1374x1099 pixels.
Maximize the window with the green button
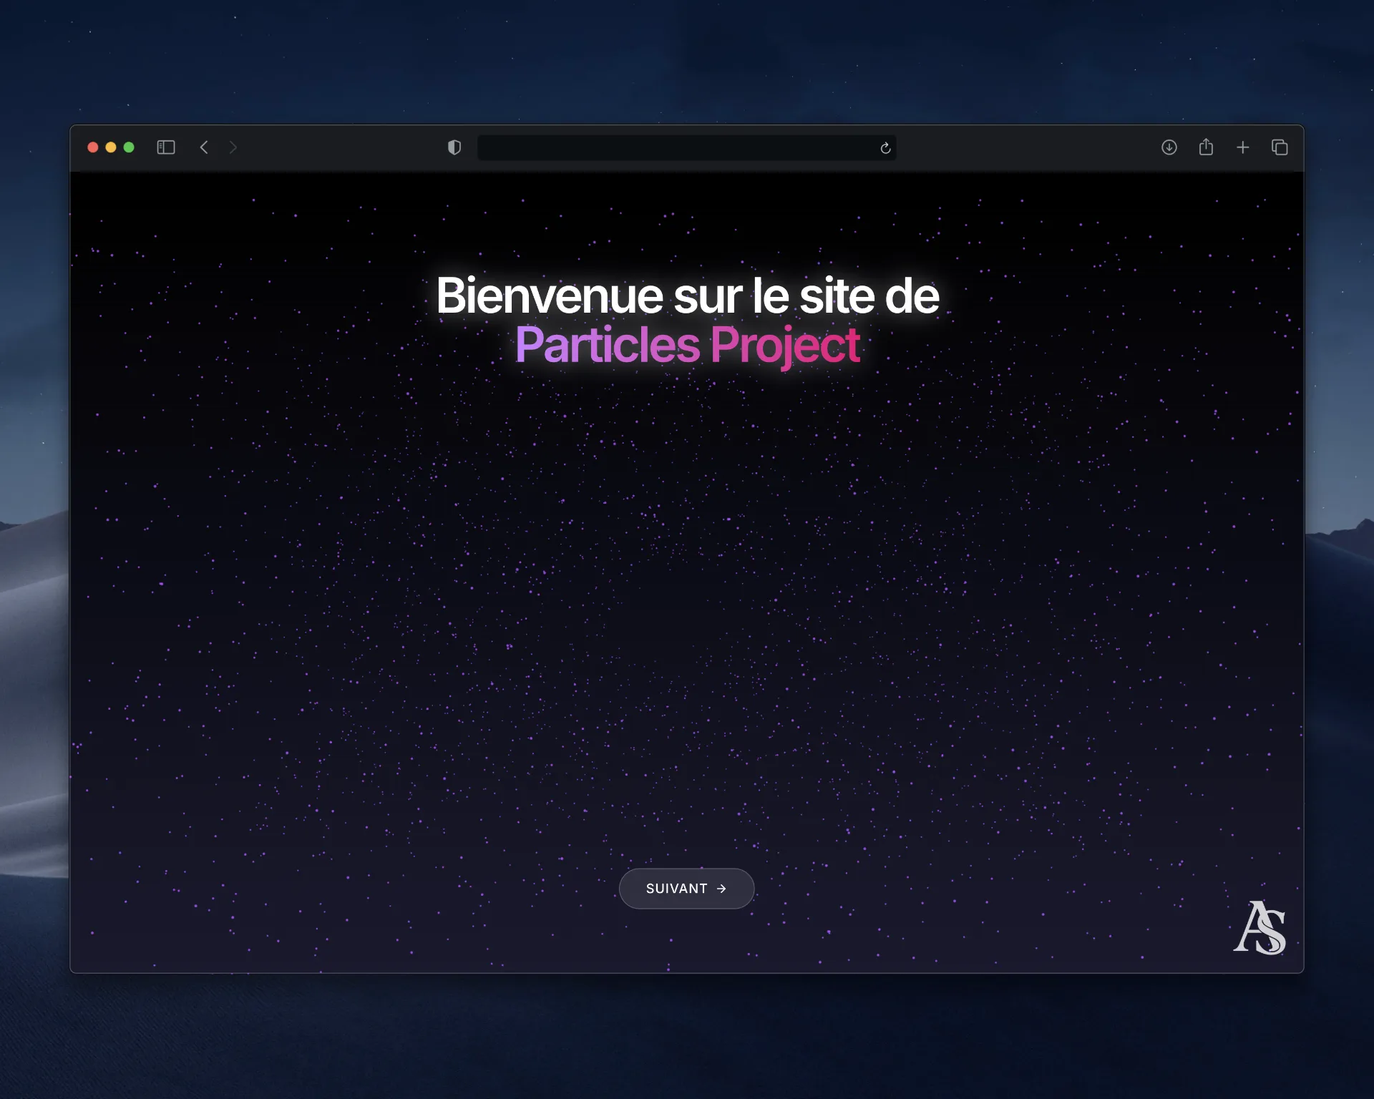coord(129,147)
